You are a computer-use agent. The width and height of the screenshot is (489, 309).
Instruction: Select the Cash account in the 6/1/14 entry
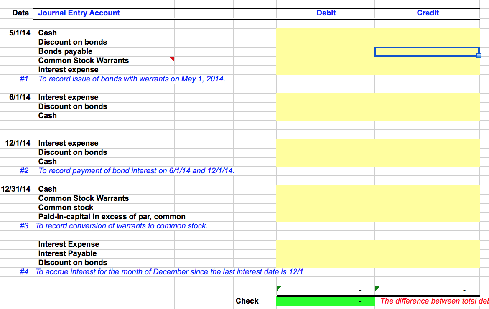47,116
